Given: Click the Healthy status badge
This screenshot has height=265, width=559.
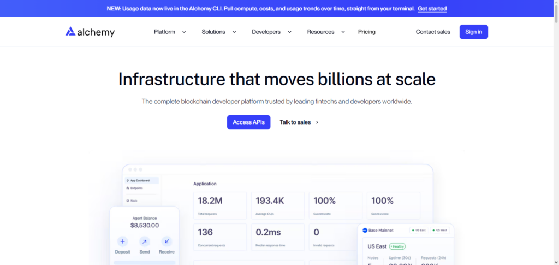Looking at the screenshot, I should click(x=397, y=246).
